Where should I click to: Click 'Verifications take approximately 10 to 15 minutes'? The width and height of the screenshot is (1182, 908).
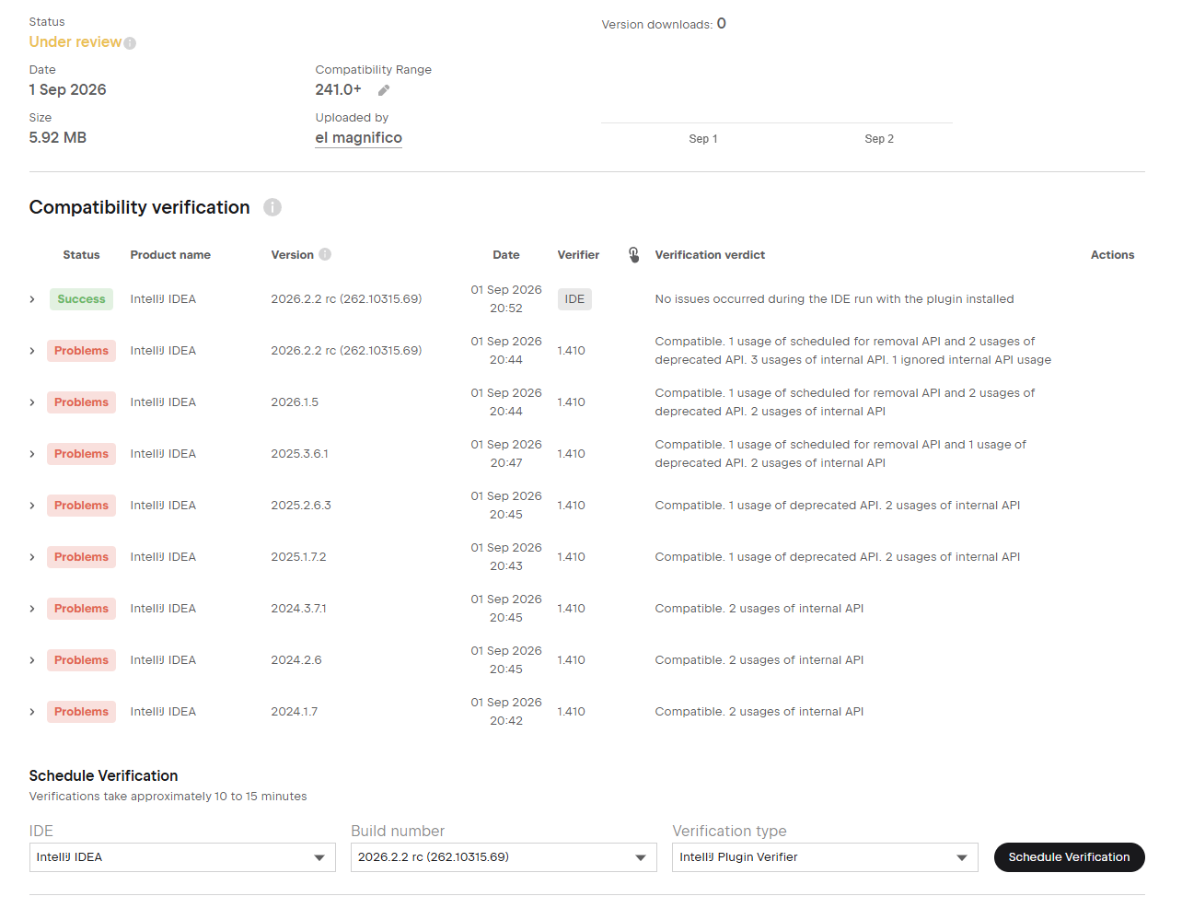pyautogui.click(x=168, y=797)
